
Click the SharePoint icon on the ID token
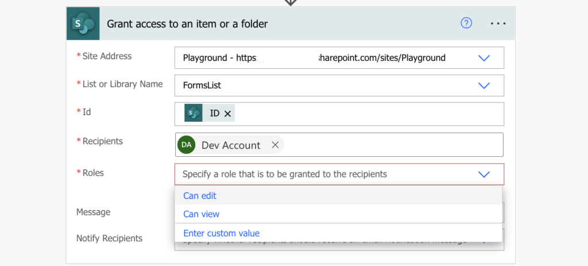click(194, 113)
